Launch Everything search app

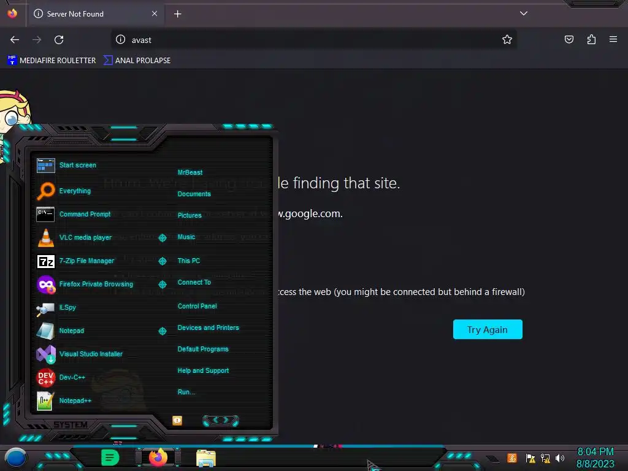[64, 191]
